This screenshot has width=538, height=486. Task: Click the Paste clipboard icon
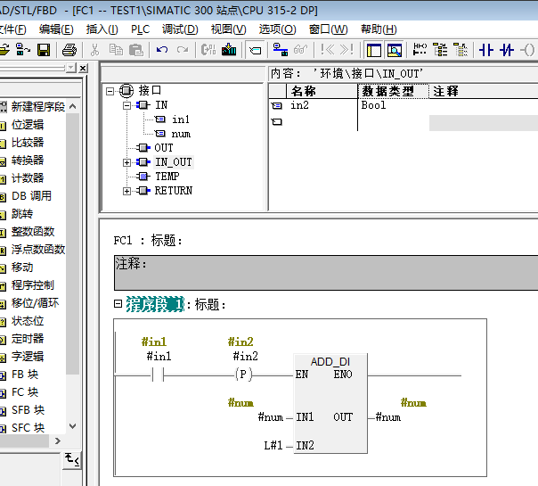point(136,50)
